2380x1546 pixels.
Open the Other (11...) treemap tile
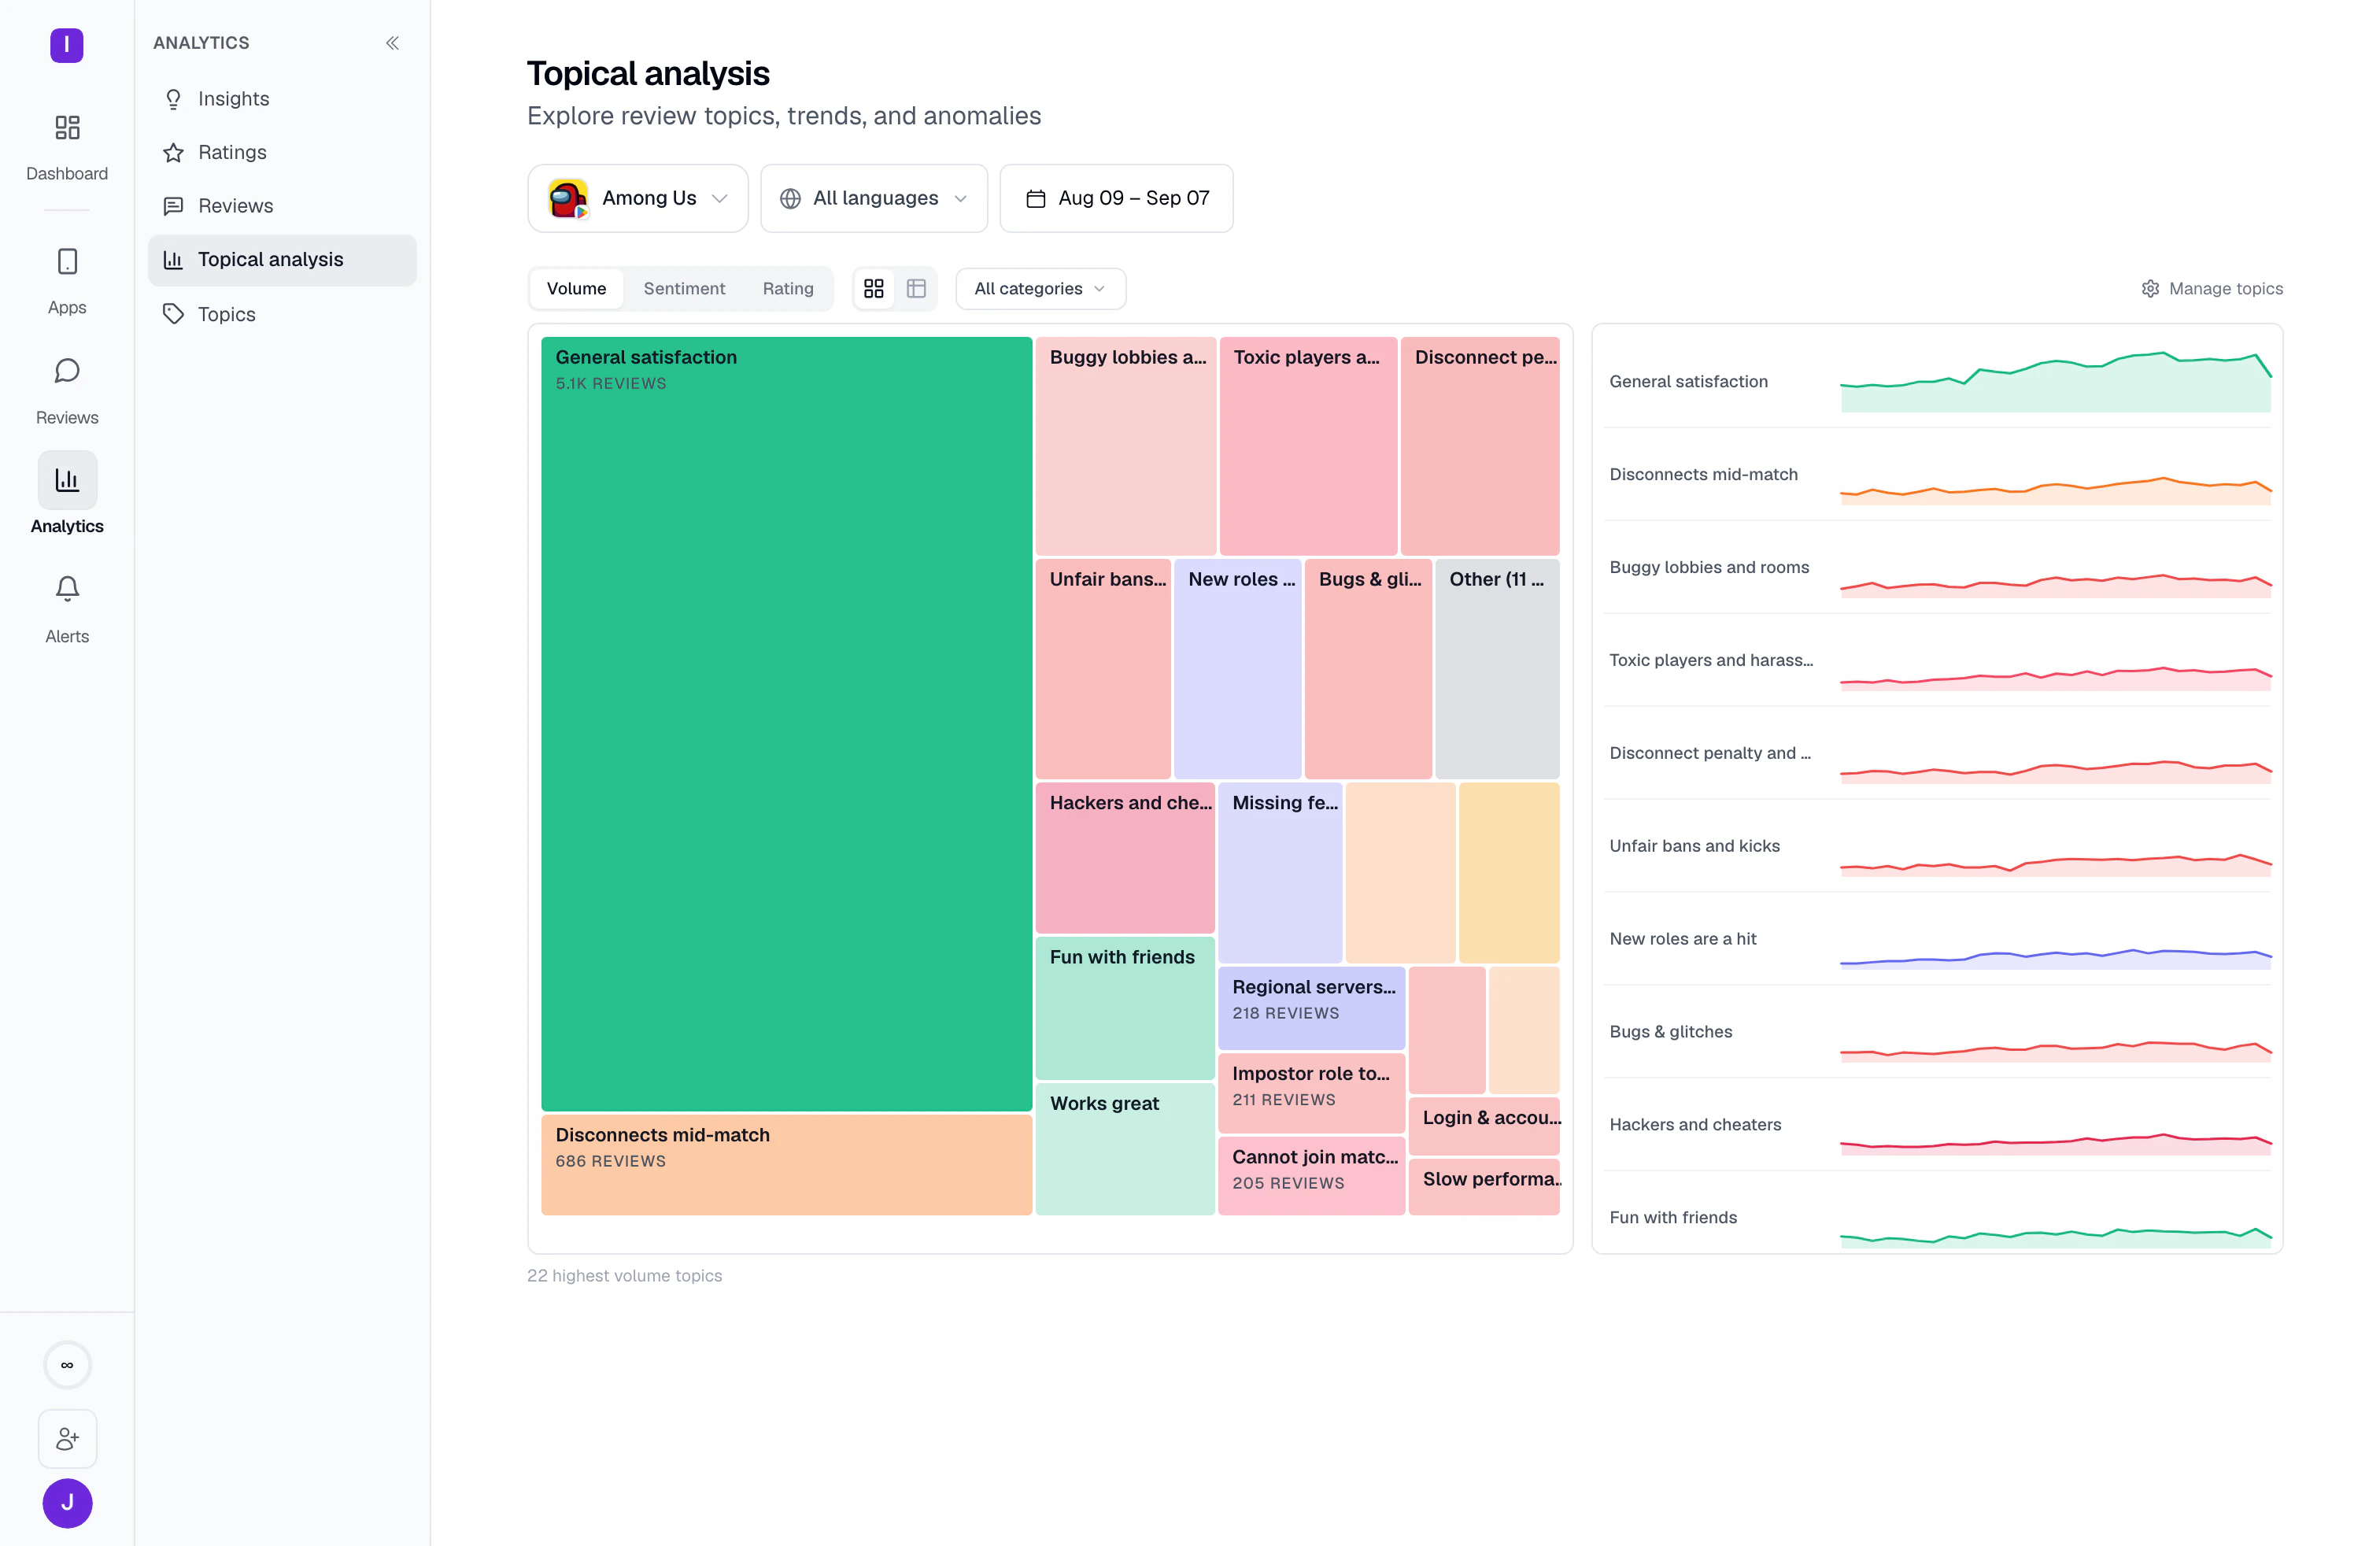(1497, 669)
